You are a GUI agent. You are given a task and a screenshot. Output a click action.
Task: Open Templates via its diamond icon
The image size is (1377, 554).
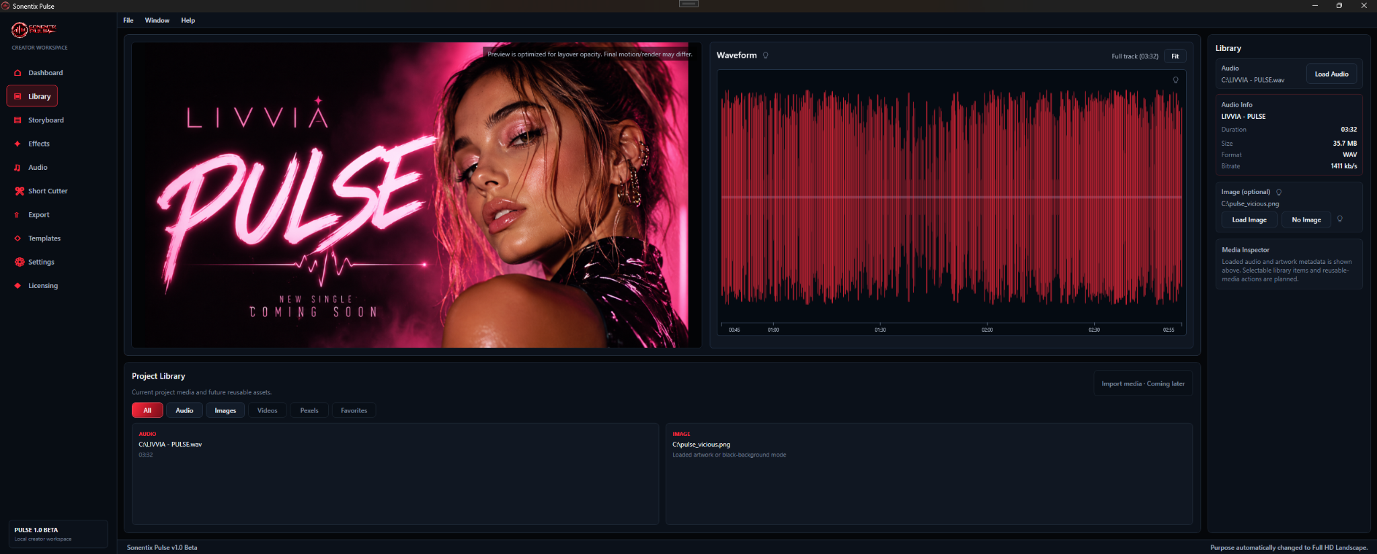(17, 238)
